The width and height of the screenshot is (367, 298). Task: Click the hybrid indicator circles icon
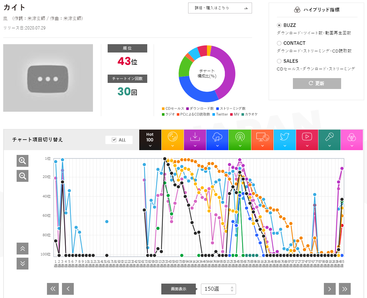pos(297,10)
